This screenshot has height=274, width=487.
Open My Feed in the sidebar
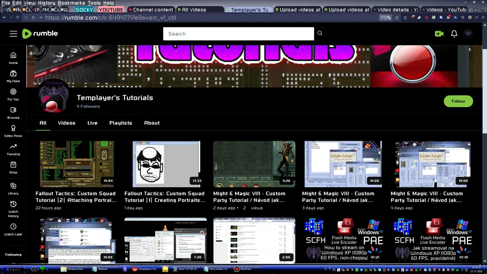pyautogui.click(x=13, y=76)
